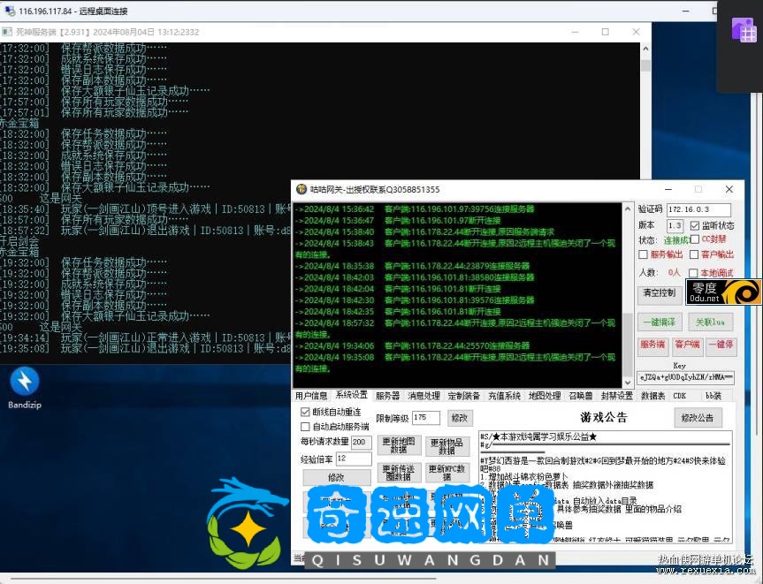Toggle the 监听状态 checkbox

point(694,225)
